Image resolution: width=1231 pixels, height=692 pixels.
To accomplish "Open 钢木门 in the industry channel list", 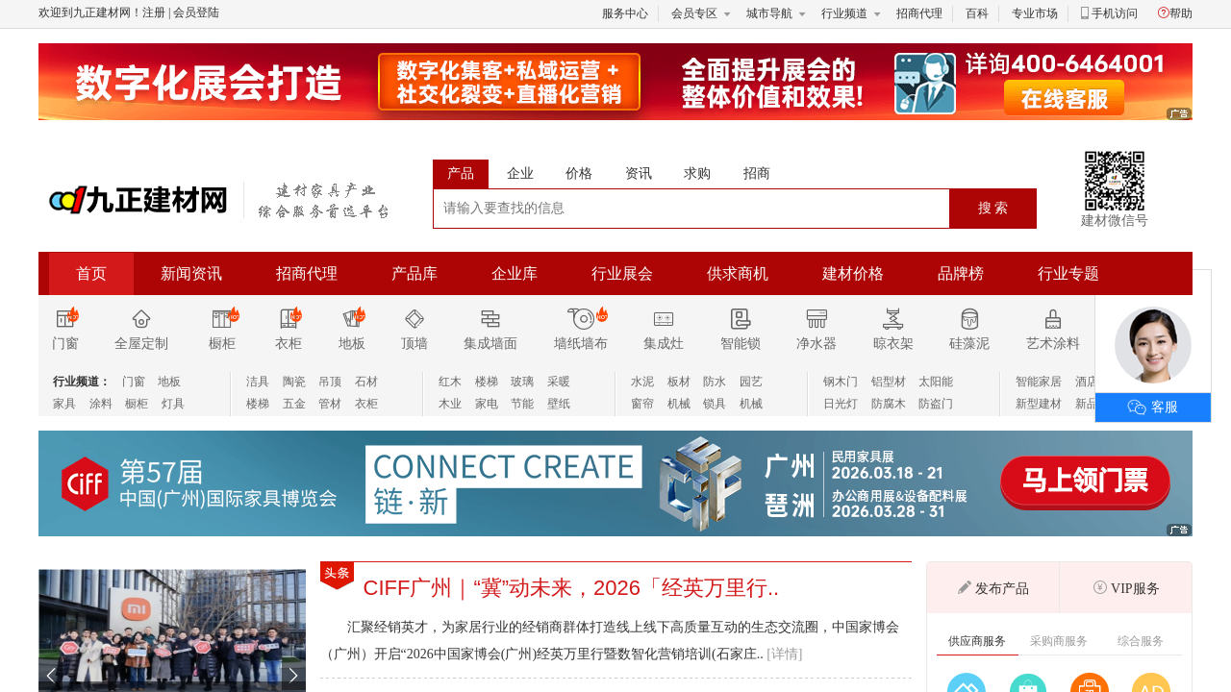I will 841,382.
